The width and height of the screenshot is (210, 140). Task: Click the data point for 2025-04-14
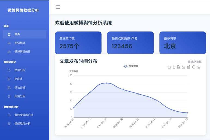click(x=155, y=99)
